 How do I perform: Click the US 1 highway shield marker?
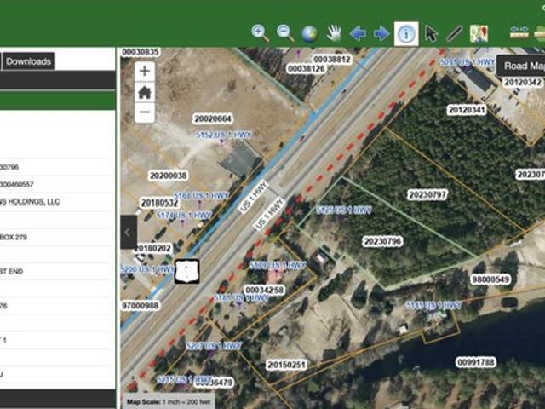[x=186, y=272]
